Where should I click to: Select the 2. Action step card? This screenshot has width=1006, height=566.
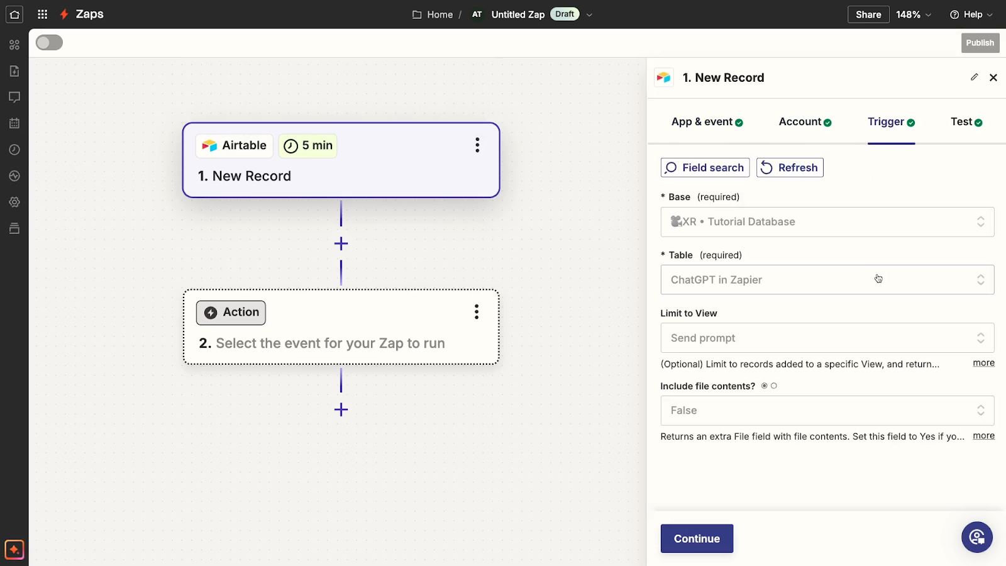pyautogui.click(x=341, y=327)
